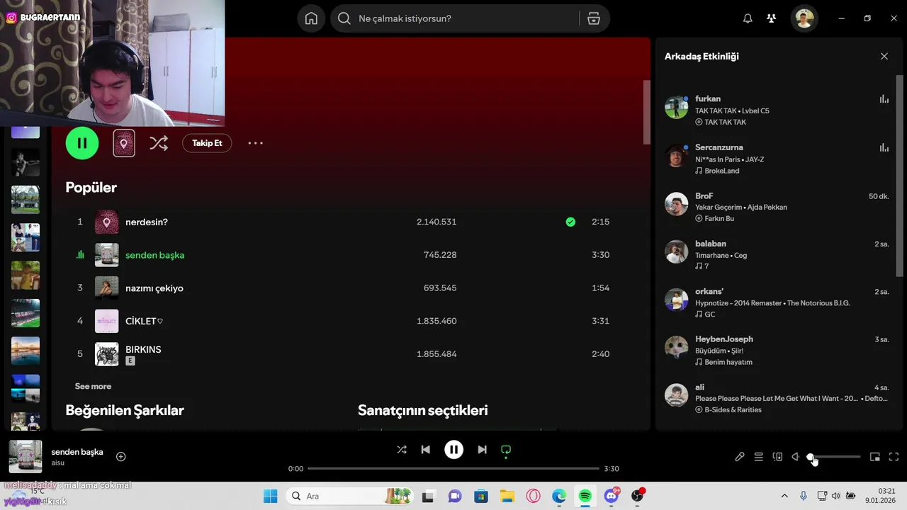This screenshot has width=907, height=510.
Task: Toggle shuffle in the player bar
Action: pyautogui.click(x=402, y=450)
